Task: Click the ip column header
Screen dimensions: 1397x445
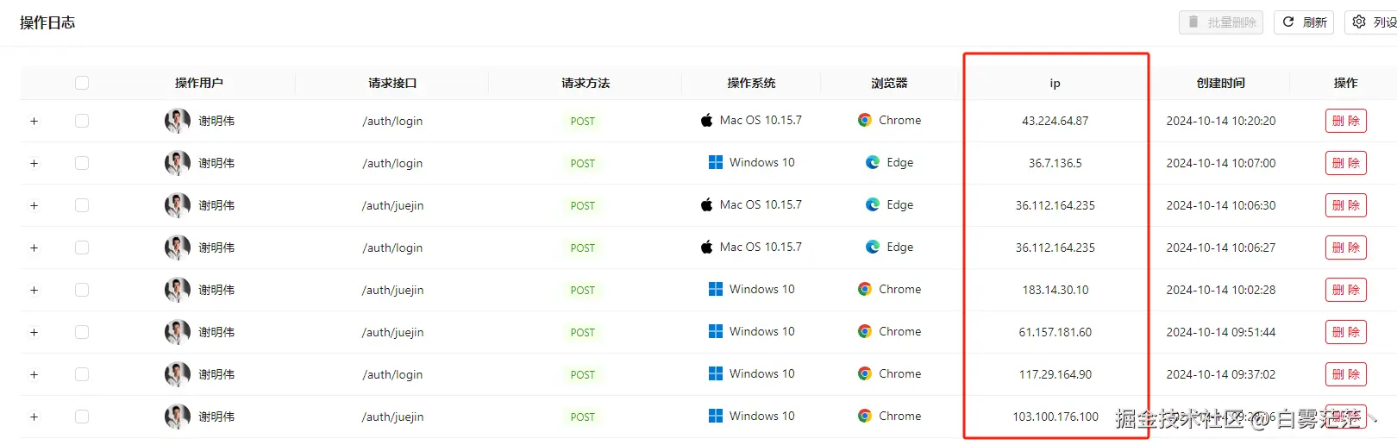Action: click(1055, 83)
